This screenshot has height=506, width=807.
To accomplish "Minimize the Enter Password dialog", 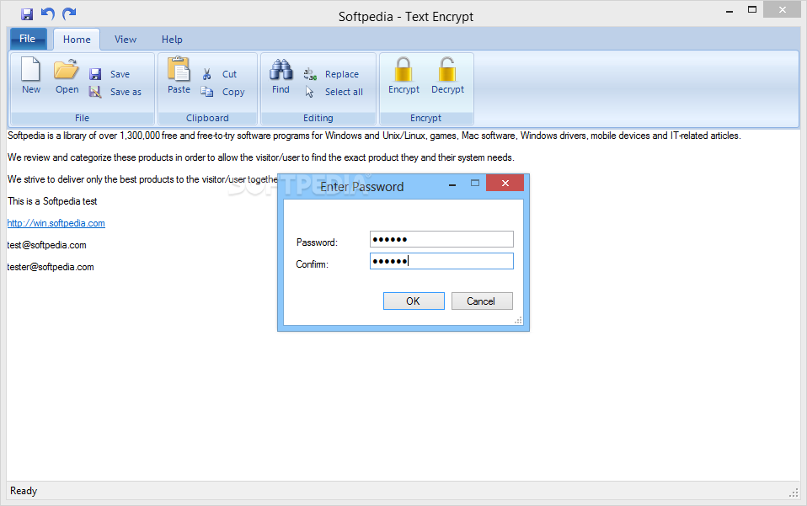I will tap(452, 184).
